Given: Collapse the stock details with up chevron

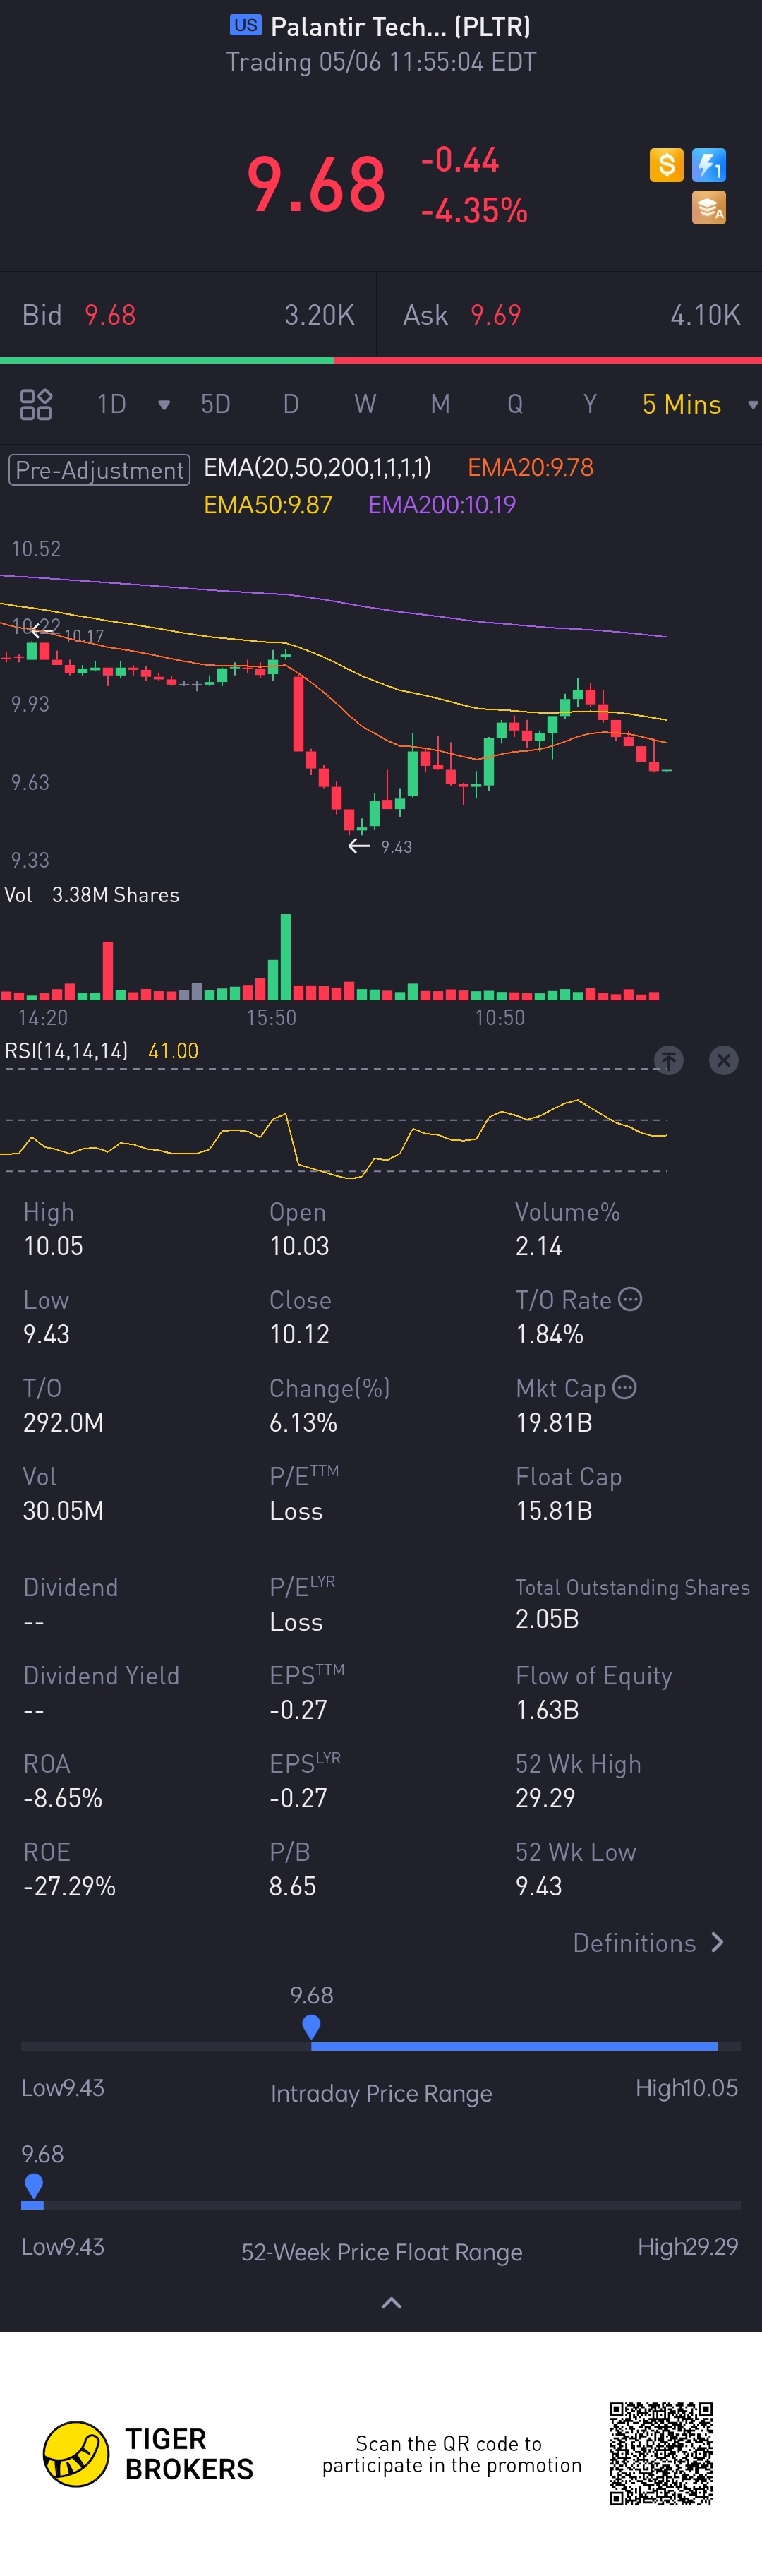Looking at the screenshot, I should [392, 2302].
